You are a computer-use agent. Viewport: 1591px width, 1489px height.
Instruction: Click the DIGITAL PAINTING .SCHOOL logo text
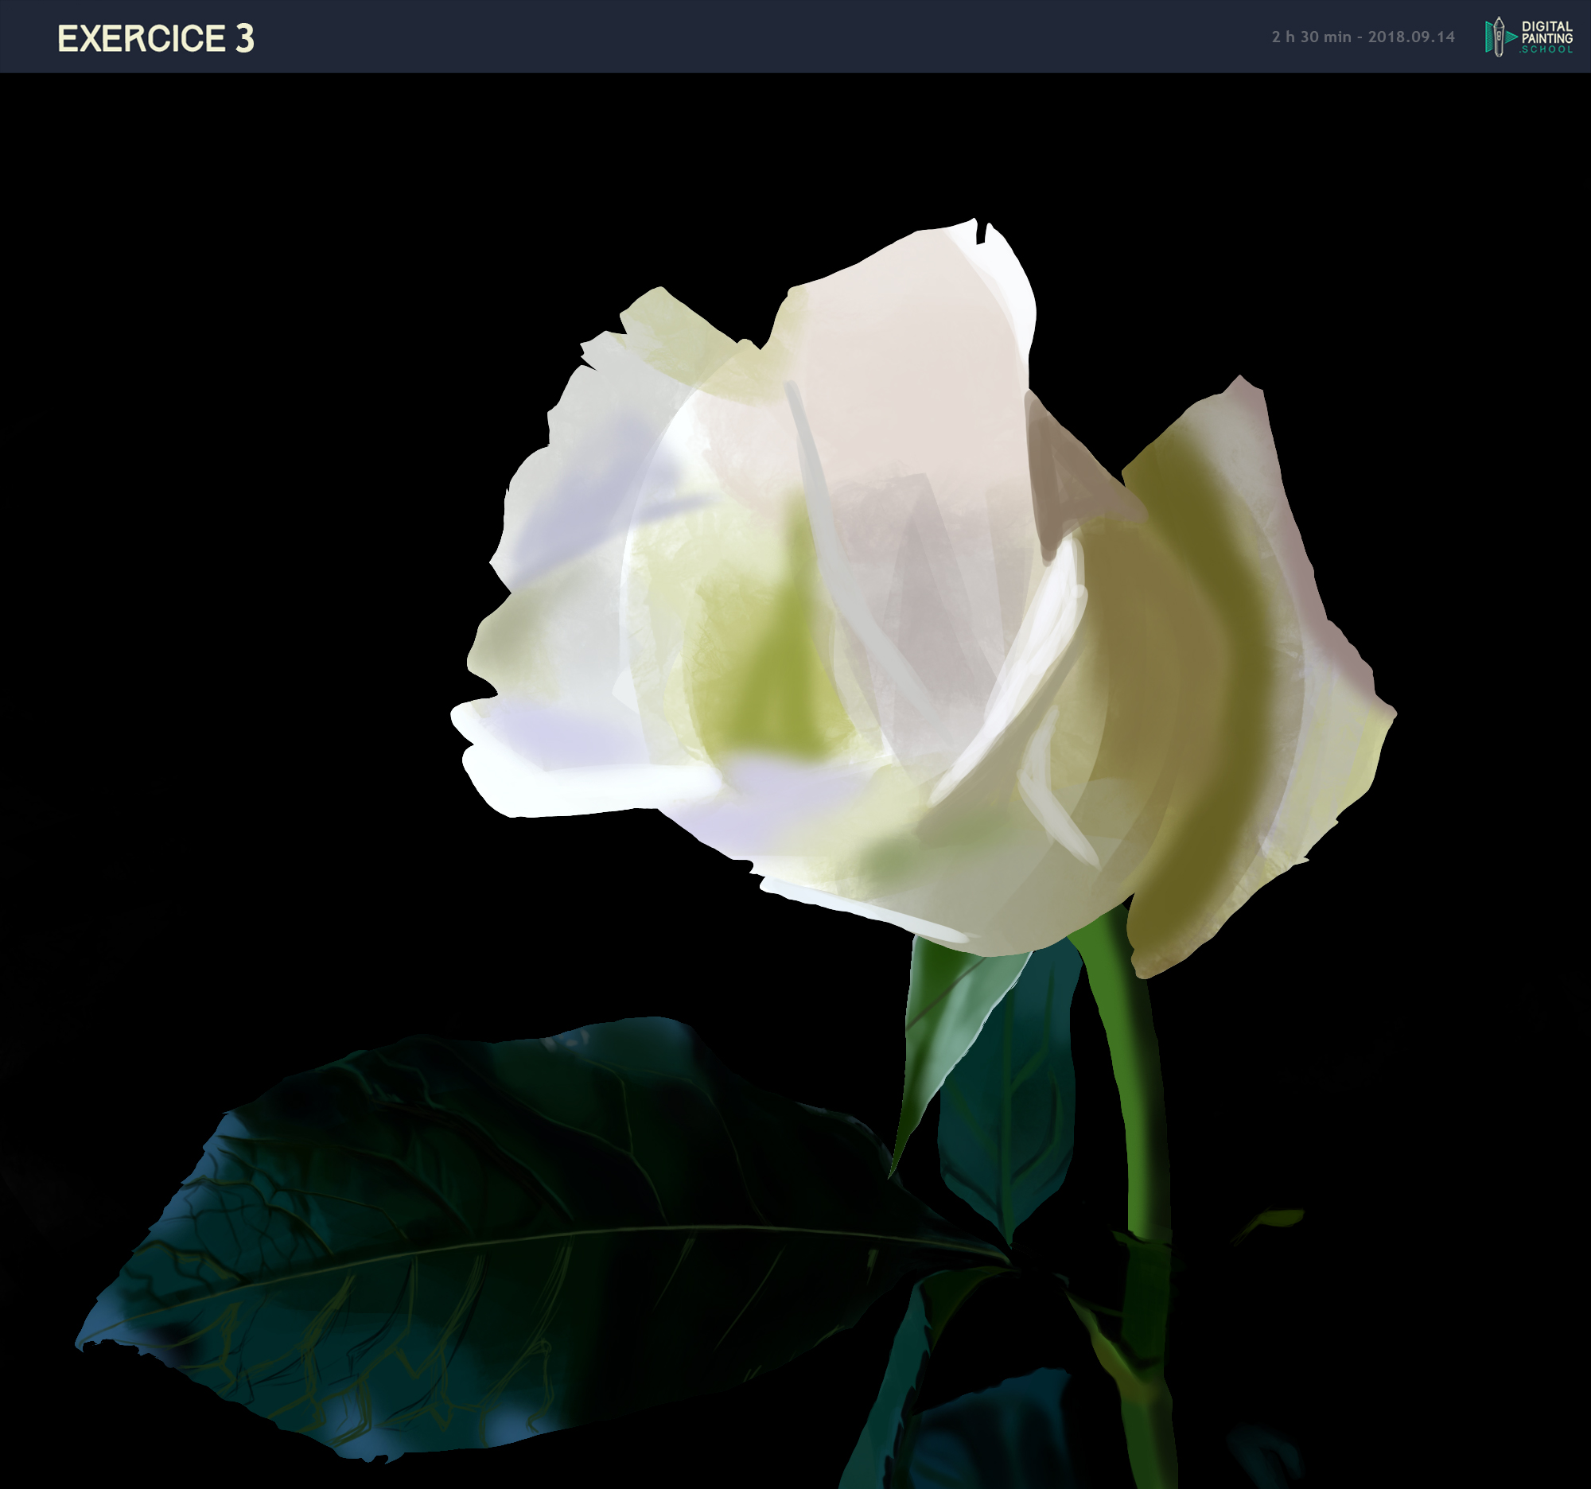(x=1547, y=37)
